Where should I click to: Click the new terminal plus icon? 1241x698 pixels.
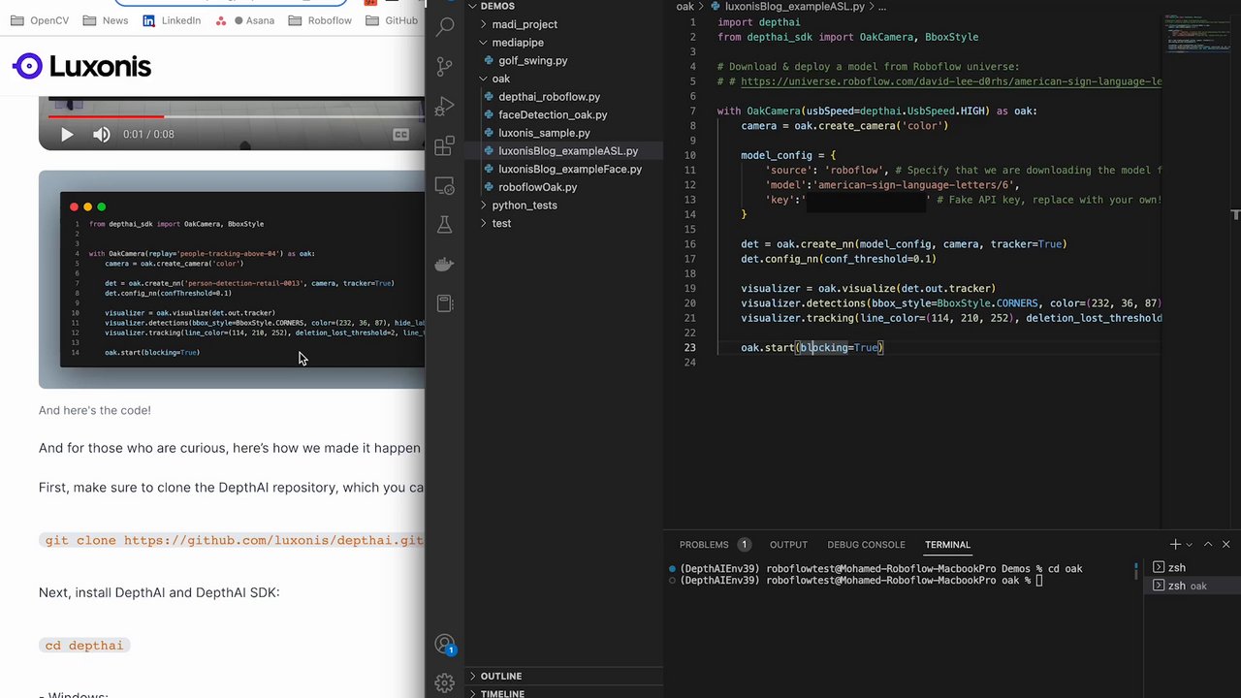(1175, 545)
